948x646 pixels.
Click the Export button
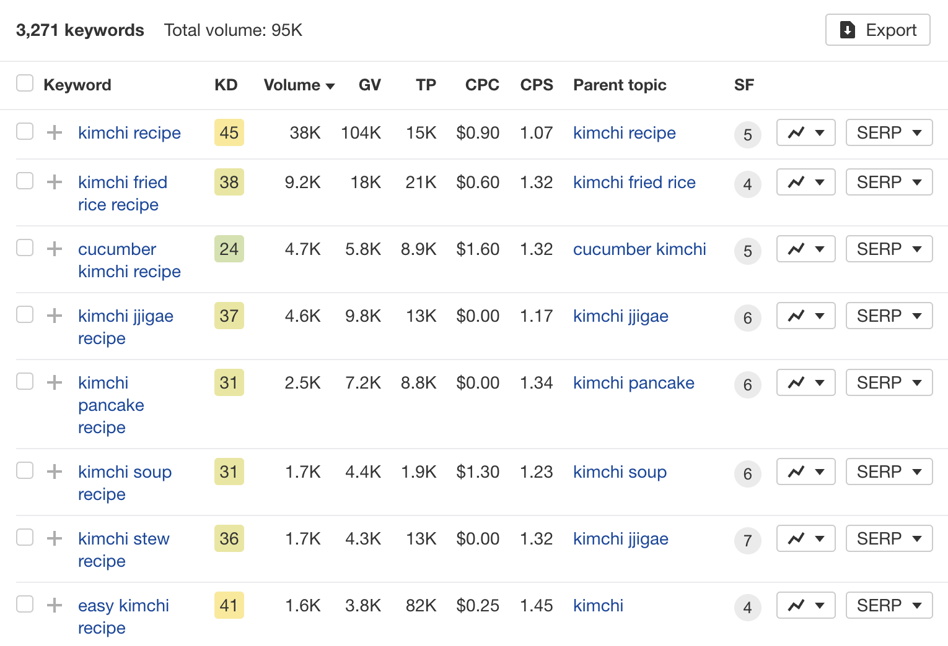point(877,29)
